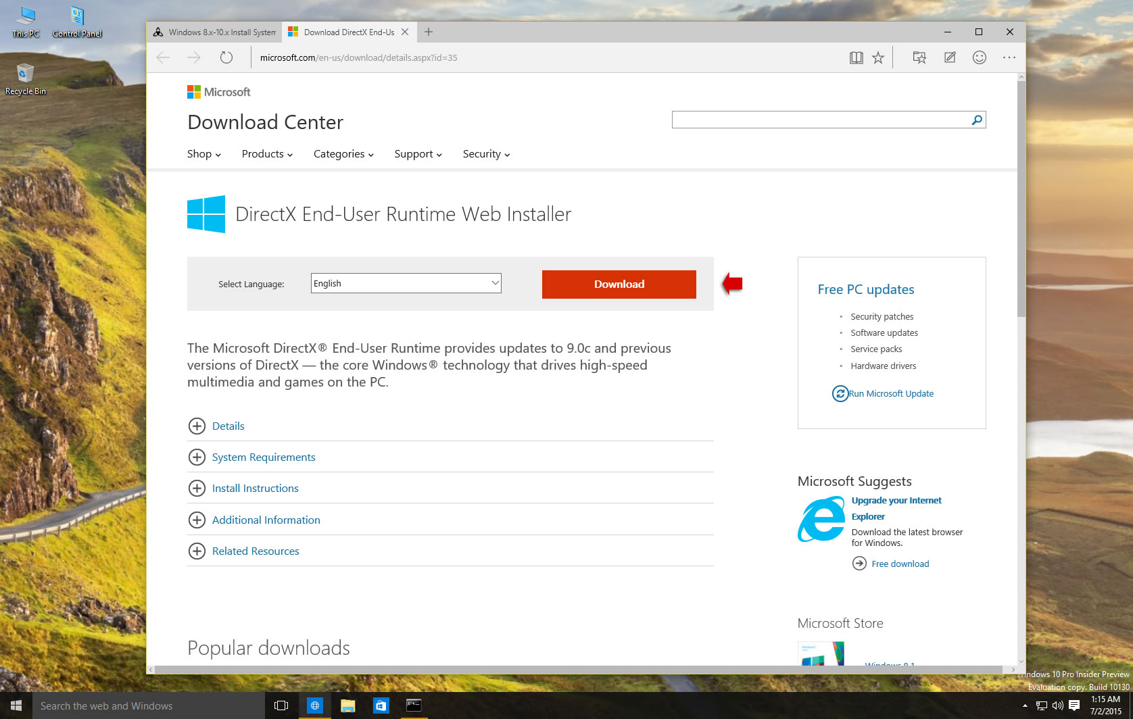Send feedback with the smiley icon
The image size is (1133, 719).
[x=980, y=57]
